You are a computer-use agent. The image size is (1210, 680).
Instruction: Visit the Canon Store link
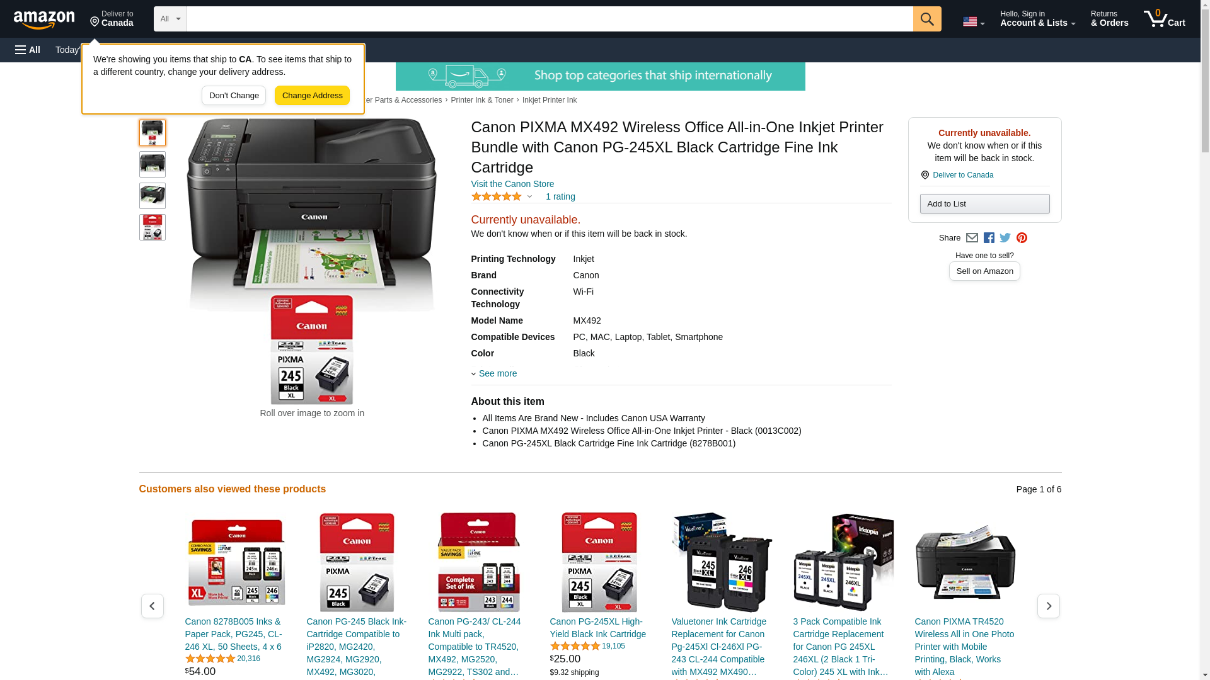coord(513,184)
